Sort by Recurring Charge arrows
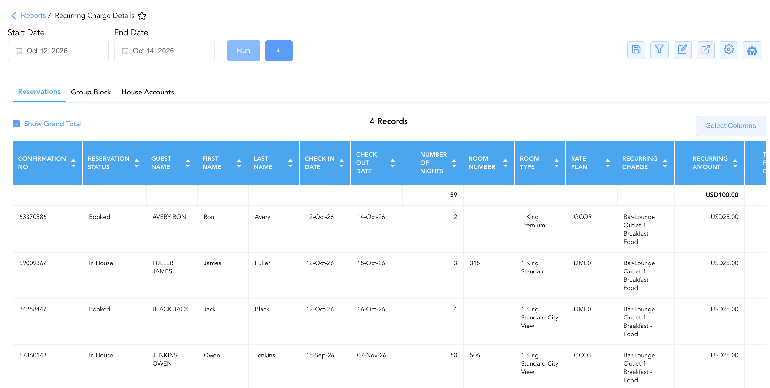 (665, 163)
